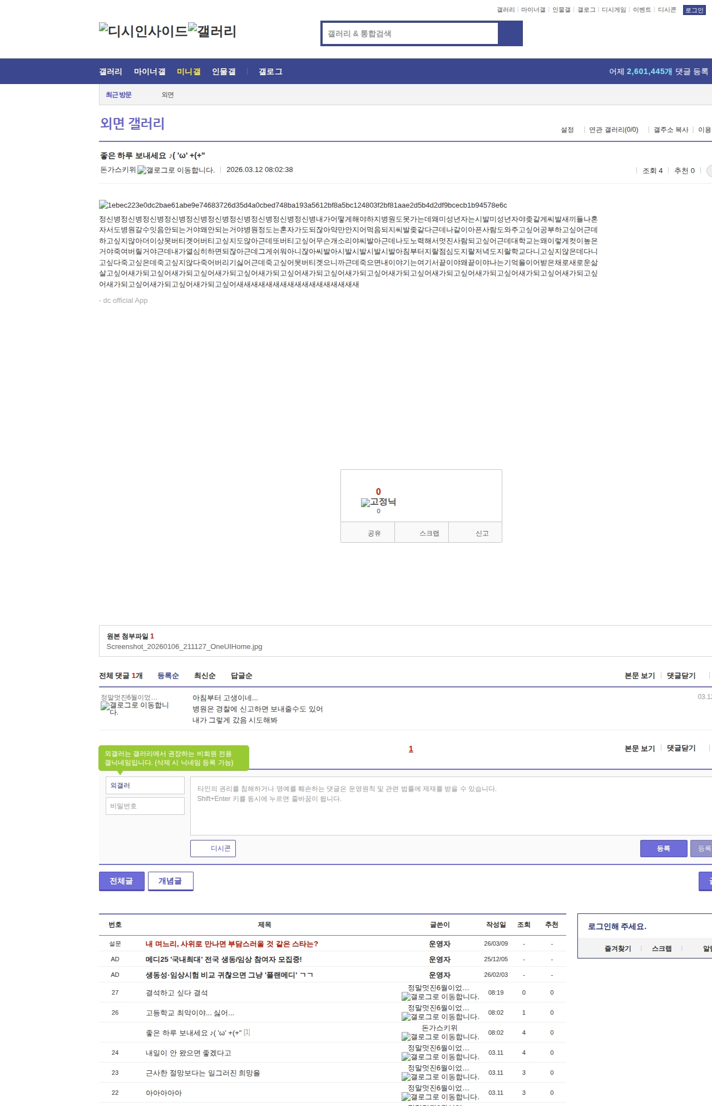This screenshot has width=712, height=1106.
Task: Select 갤로그 in the main navigation bar
Action: [x=270, y=72]
